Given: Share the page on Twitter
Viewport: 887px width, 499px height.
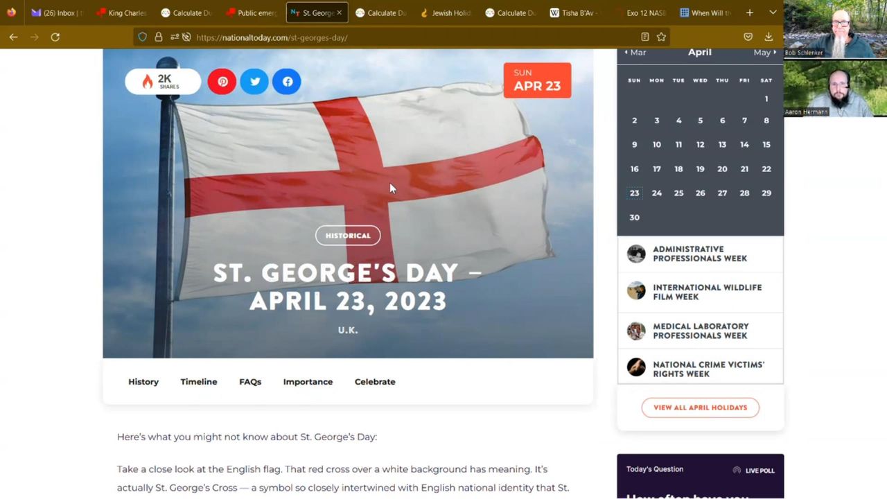Looking at the screenshot, I should tap(254, 82).
